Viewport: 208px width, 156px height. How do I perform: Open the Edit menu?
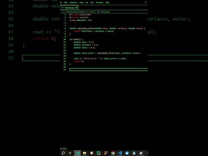coord(66,3)
